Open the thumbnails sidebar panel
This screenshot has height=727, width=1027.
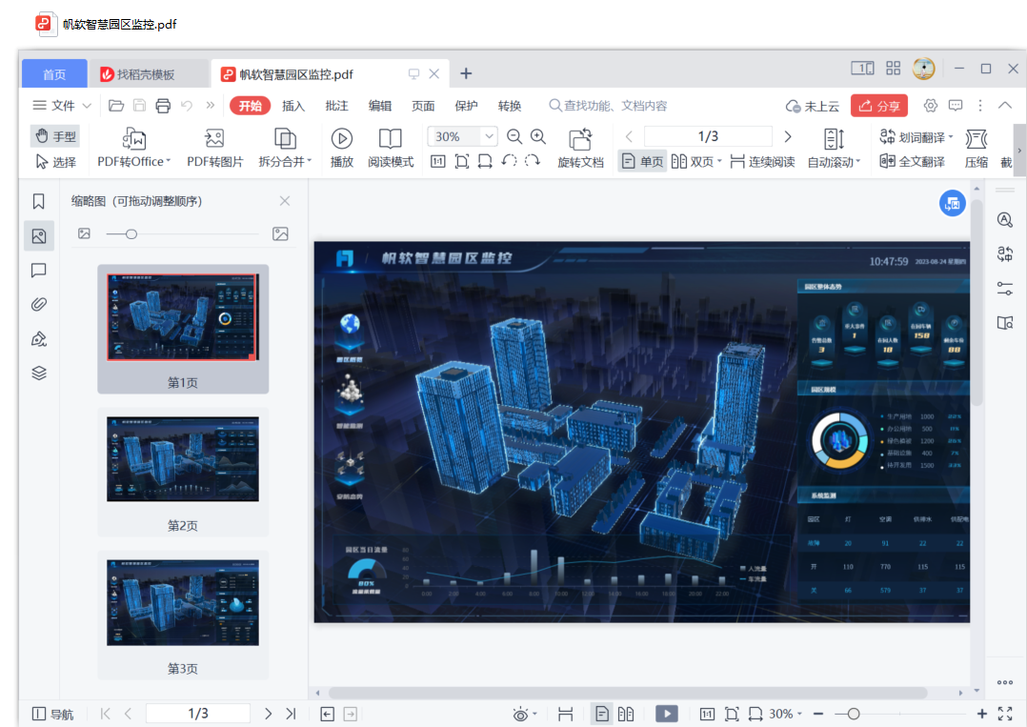39,235
